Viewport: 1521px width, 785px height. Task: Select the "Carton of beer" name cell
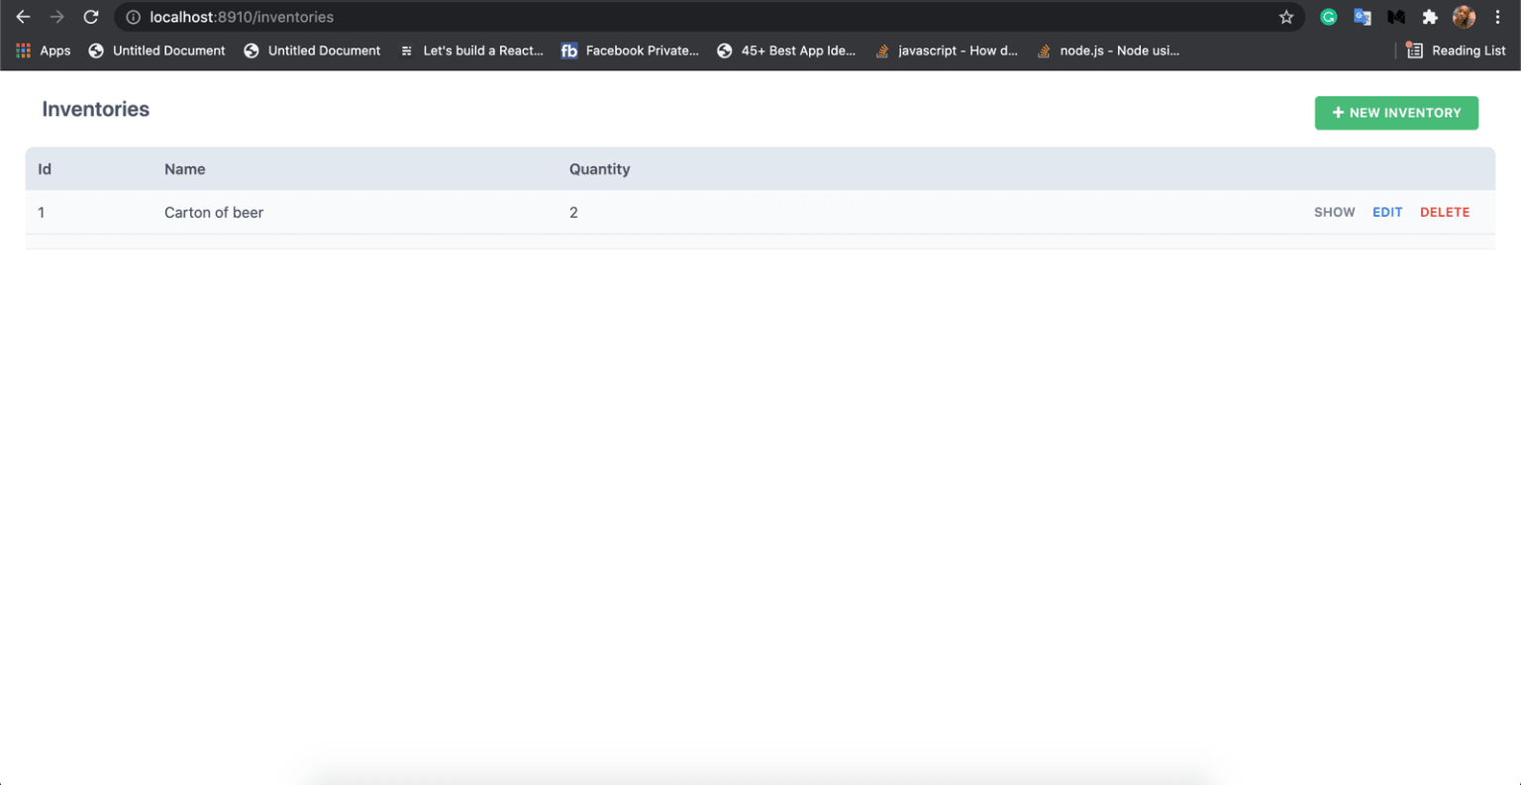pos(214,212)
